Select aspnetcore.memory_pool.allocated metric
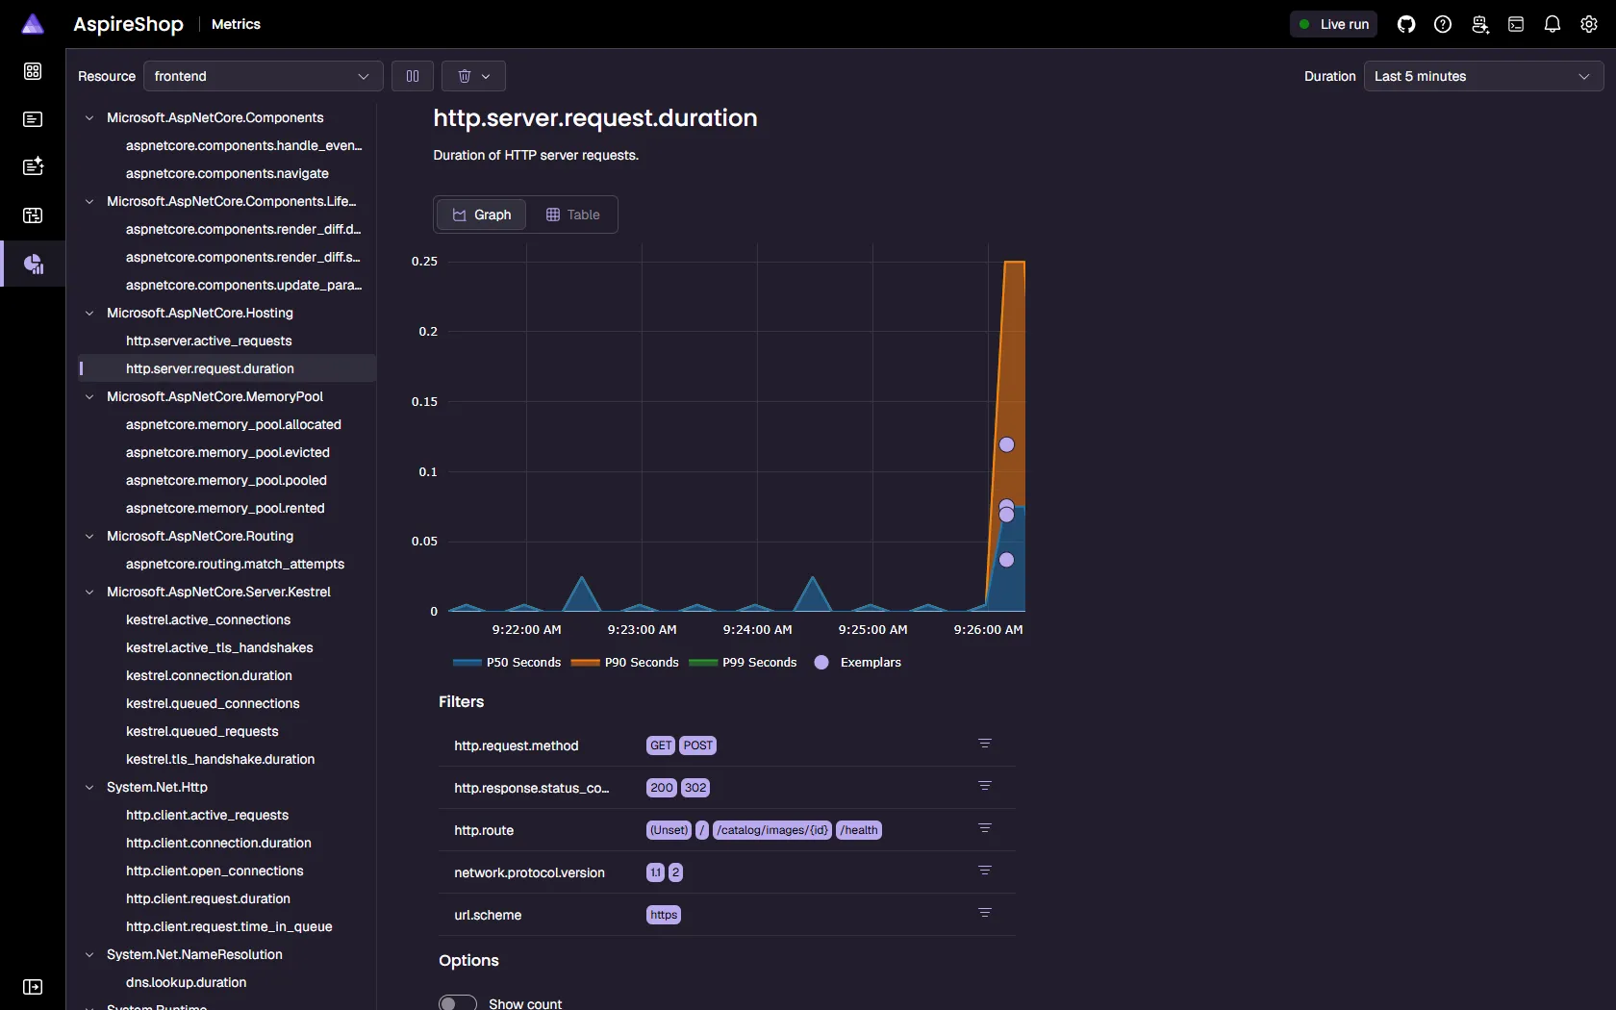 (x=234, y=424)
